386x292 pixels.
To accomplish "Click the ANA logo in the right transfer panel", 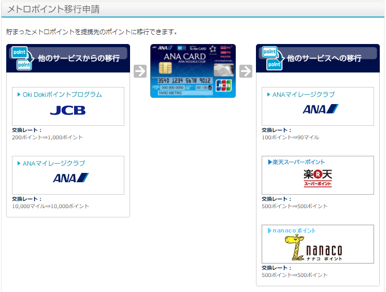I will pos(320,109).
